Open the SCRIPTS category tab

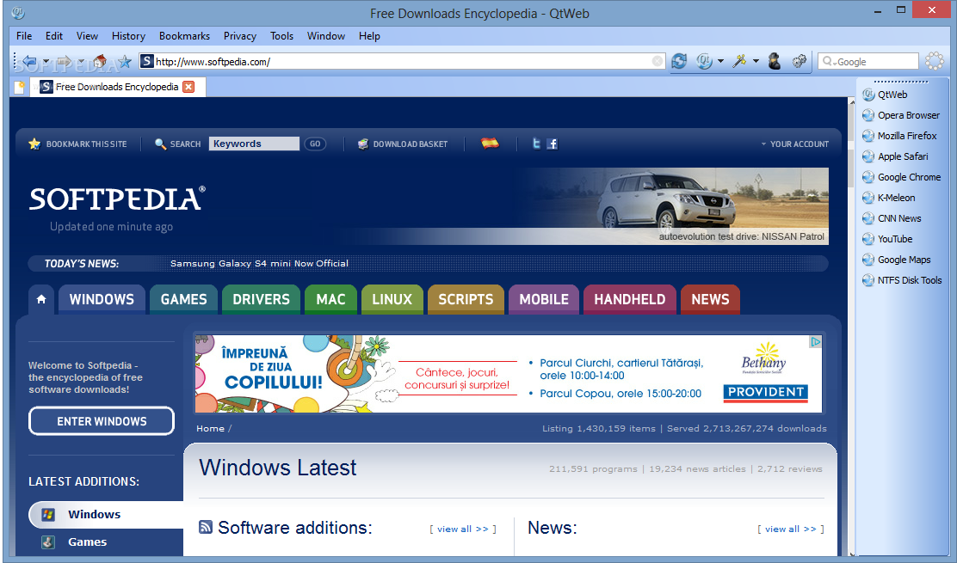click(x=466, y=299)
